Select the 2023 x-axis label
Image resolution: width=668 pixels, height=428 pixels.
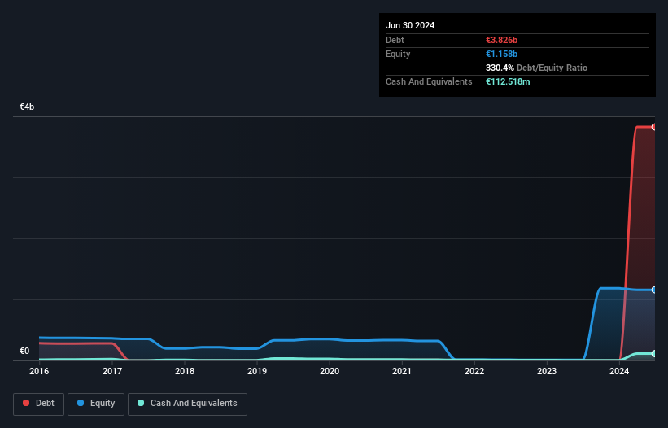[x=547, y=371]
